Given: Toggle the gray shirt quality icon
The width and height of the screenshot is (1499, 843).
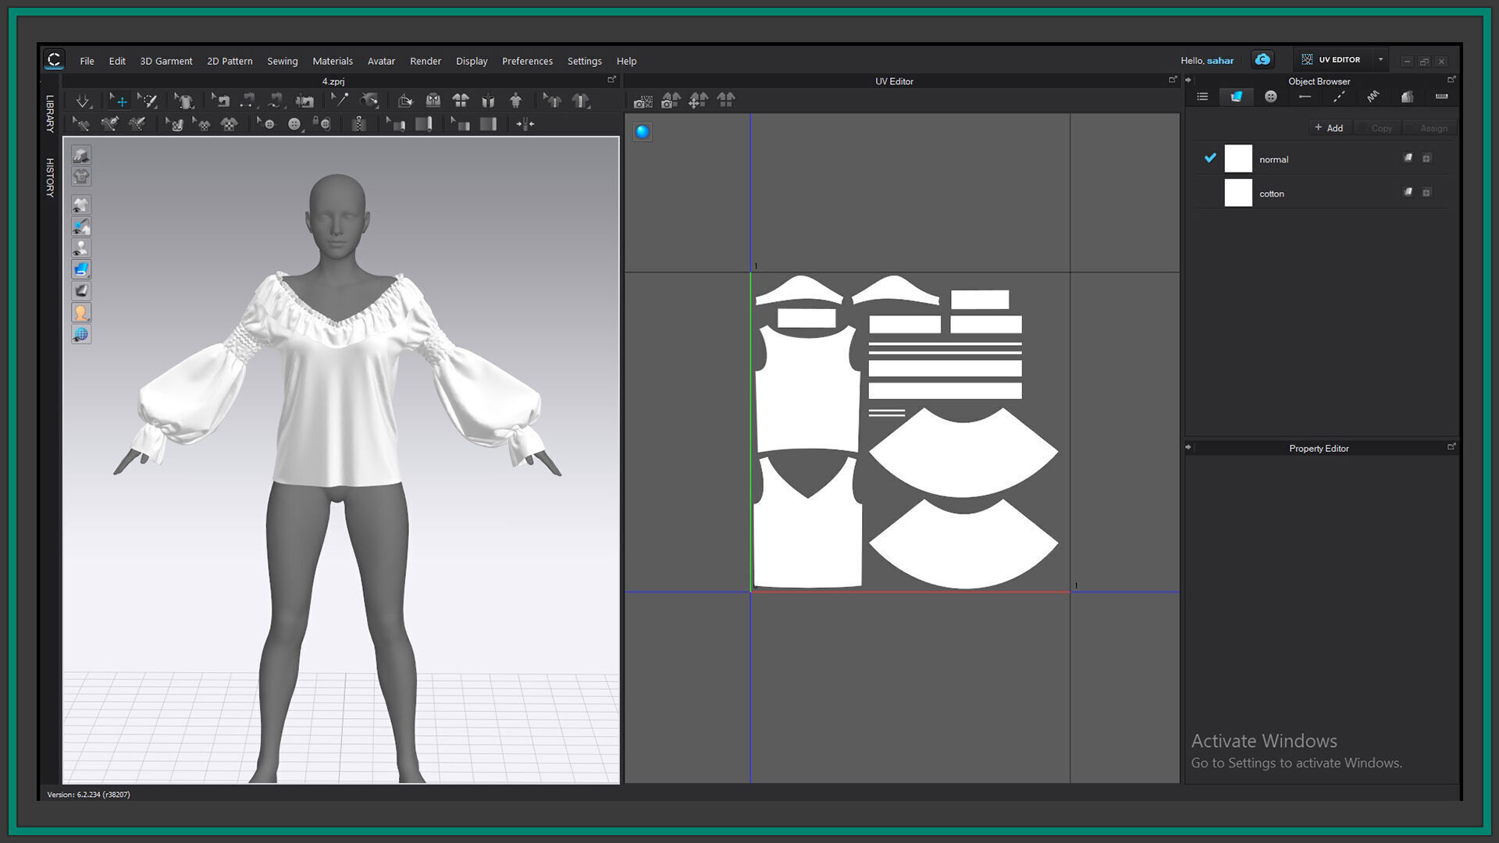Looking at the screenshot, I should (x=81, y=177).
